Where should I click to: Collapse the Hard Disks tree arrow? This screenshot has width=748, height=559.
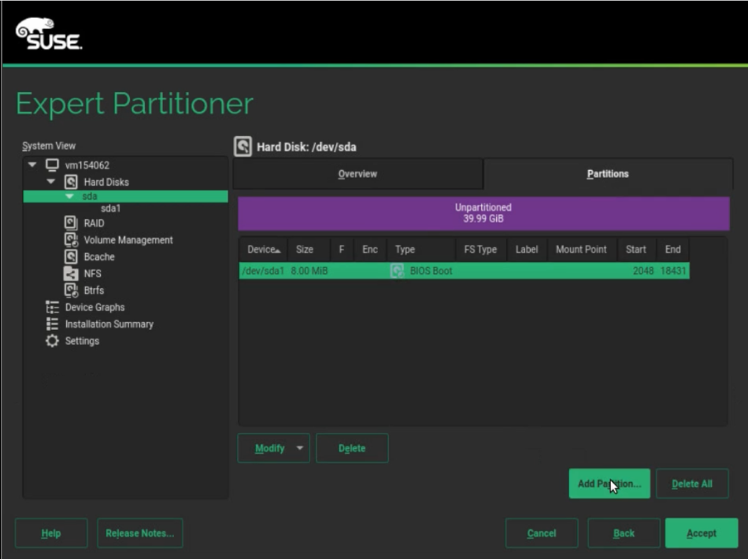click(51, 182)
